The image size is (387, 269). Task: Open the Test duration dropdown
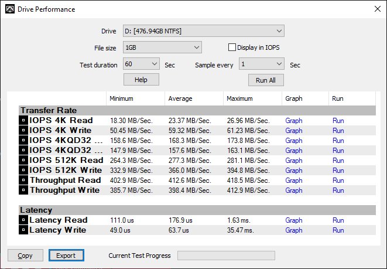click(141, 64)
